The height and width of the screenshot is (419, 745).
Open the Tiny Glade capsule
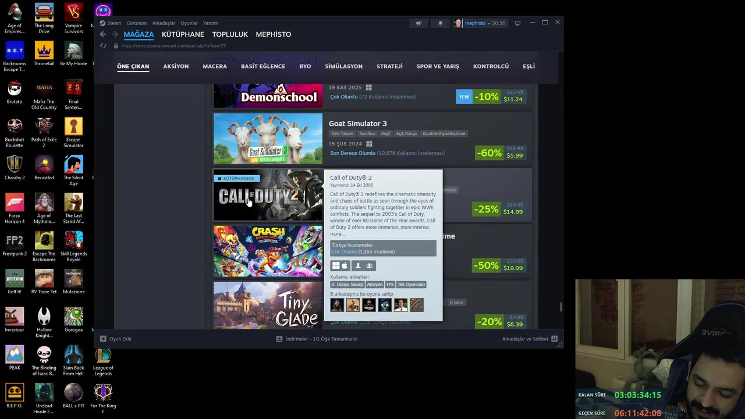coord(268,306)
